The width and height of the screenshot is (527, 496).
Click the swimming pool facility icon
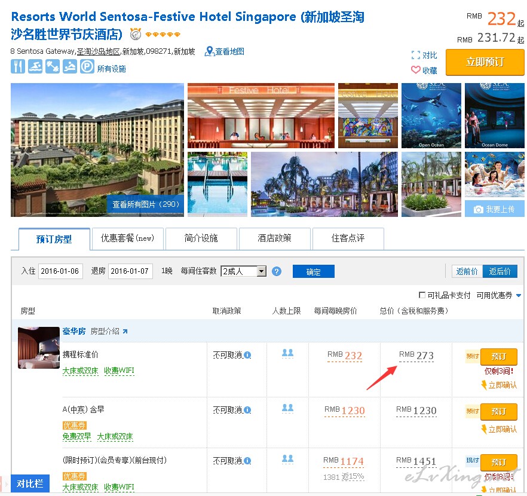(35, 66)
